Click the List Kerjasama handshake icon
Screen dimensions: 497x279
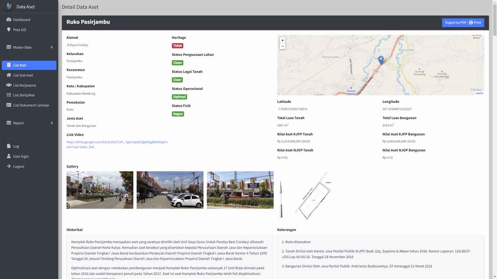point(9,85)
